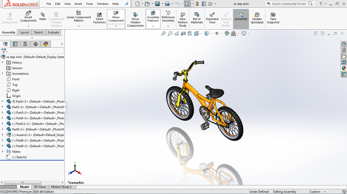Screen dimensions: 347x194
Task: Open the Tools menu
Action: pos(89,4)
